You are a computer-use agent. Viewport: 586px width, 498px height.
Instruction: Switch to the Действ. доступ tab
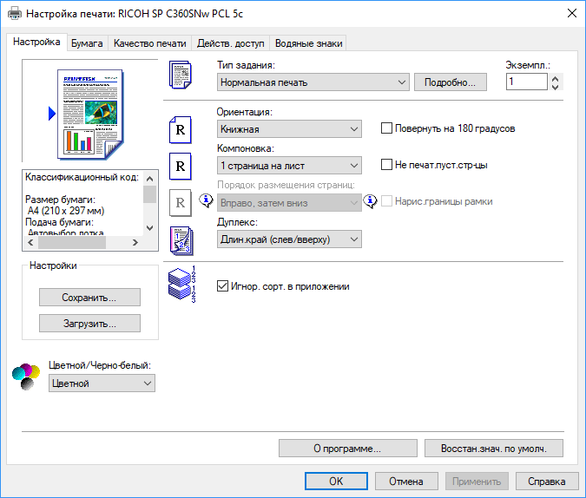[231, 43]
